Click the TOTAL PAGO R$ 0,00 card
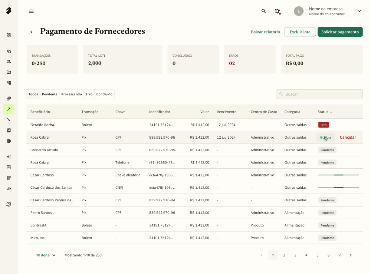Screen dimensions: 371x274 [322, 59]
